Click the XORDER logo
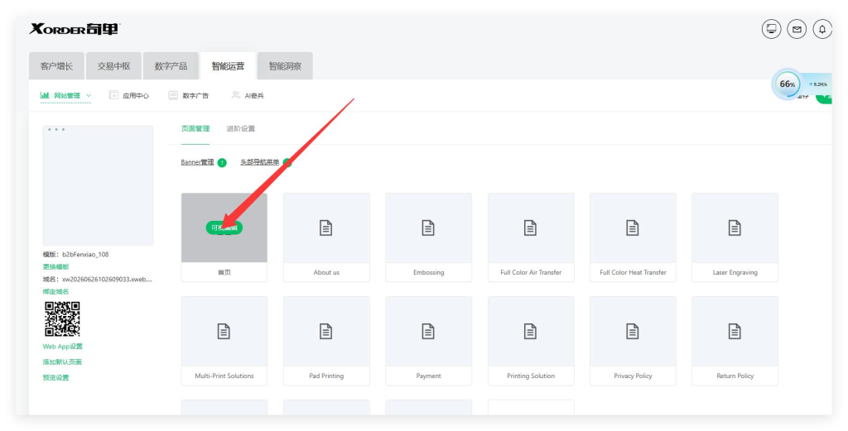The image size is (848, 431). coord(74,29)
